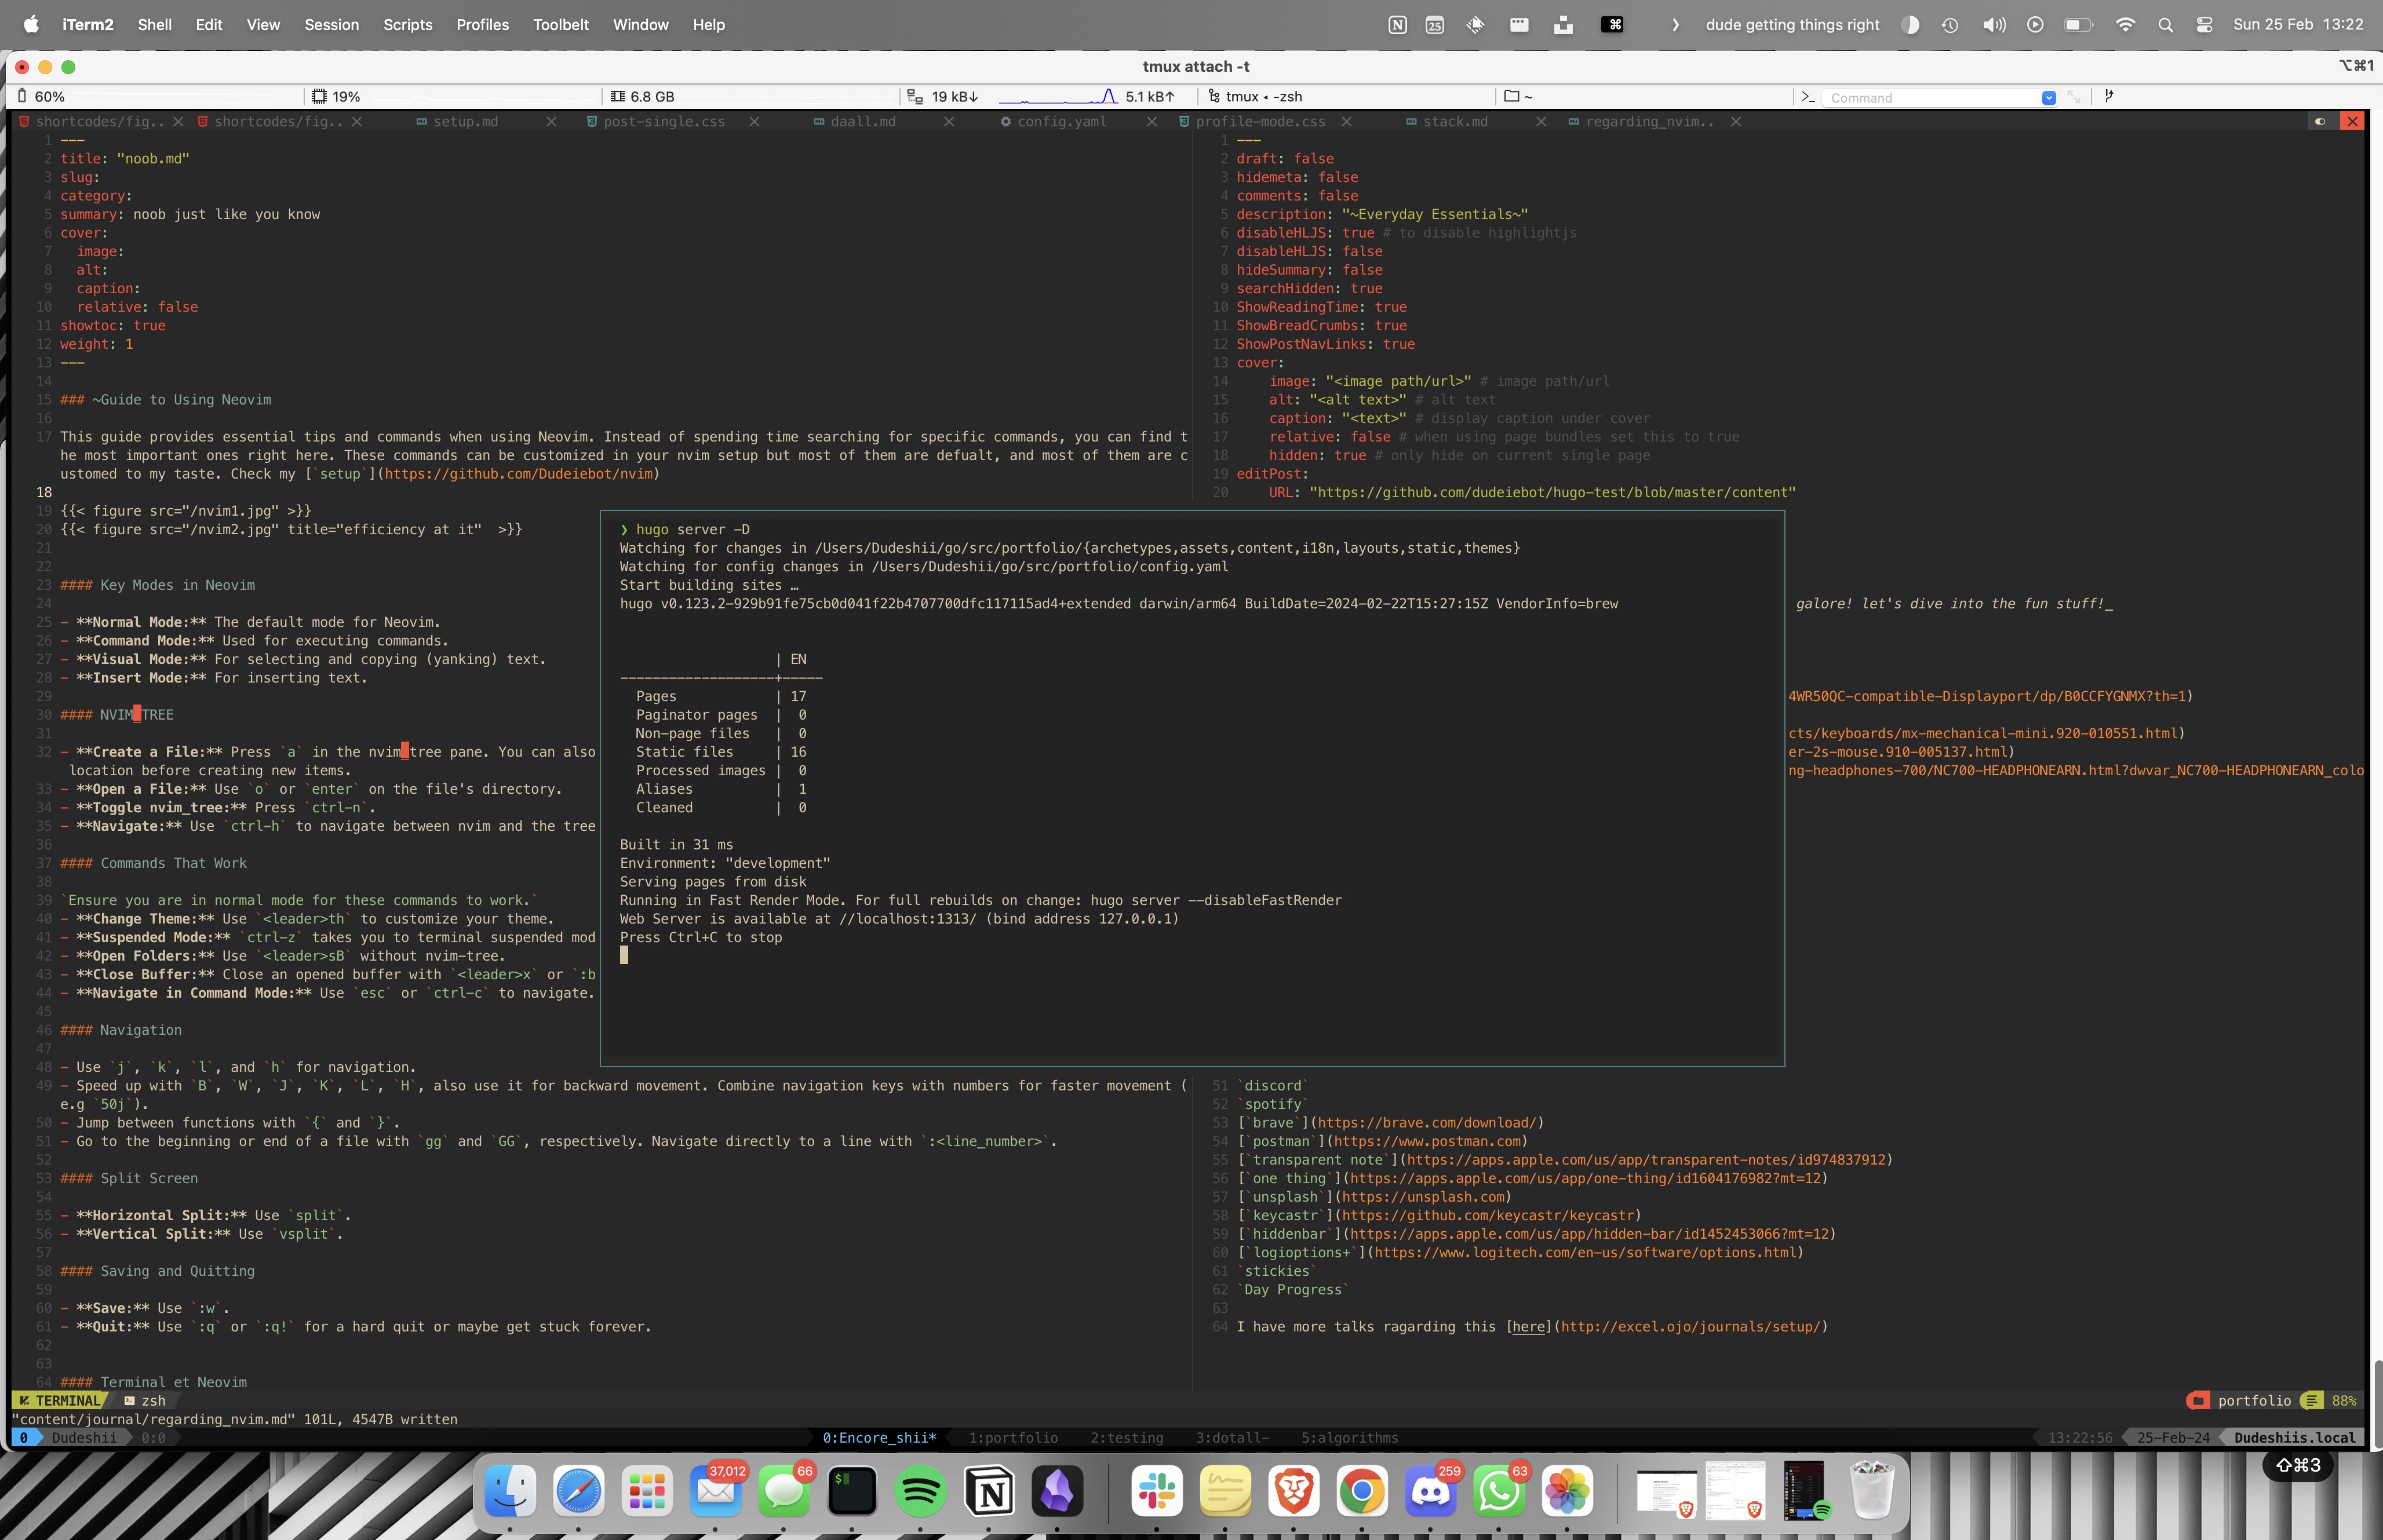Open Spotify from the dock
Screen dimensions: 2383x1540
coord(920,1491)
